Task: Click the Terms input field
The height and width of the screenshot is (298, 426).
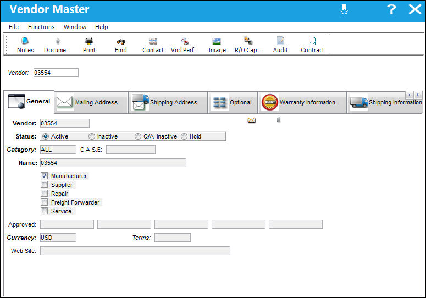Action: tap(173, 238)
